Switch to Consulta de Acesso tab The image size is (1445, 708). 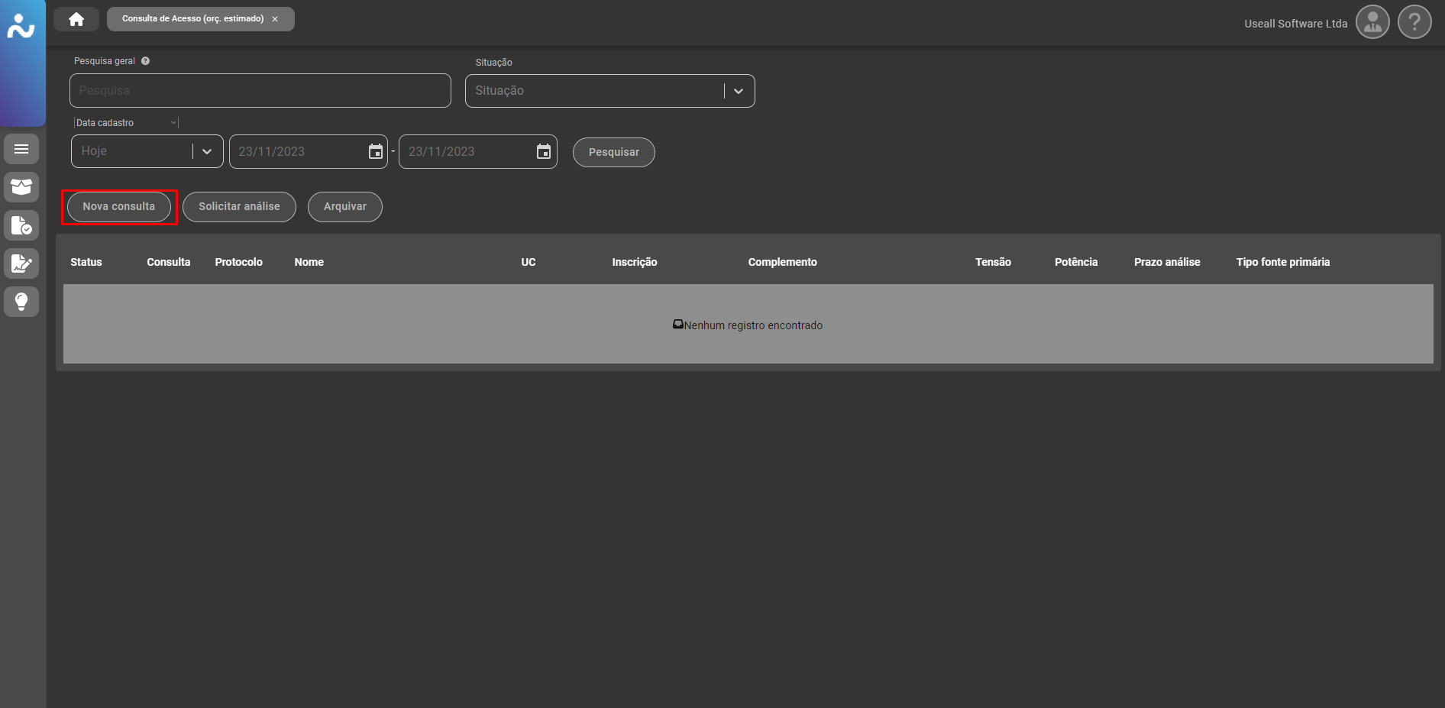coord(192,19)
